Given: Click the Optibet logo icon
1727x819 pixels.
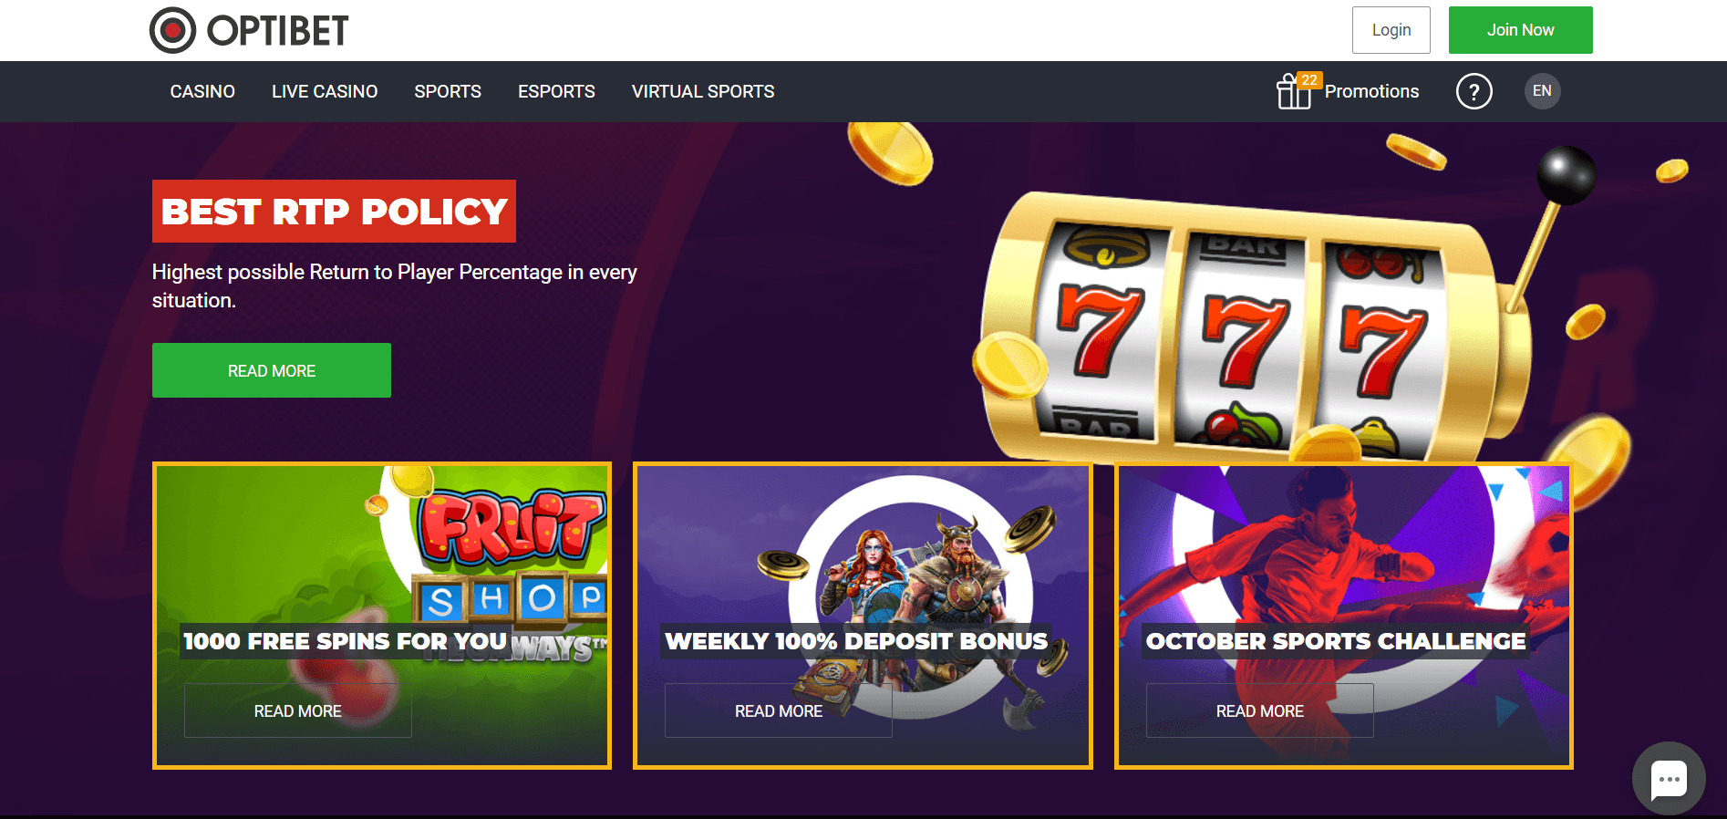Looking at the screenshot, I should pos(172,30).
